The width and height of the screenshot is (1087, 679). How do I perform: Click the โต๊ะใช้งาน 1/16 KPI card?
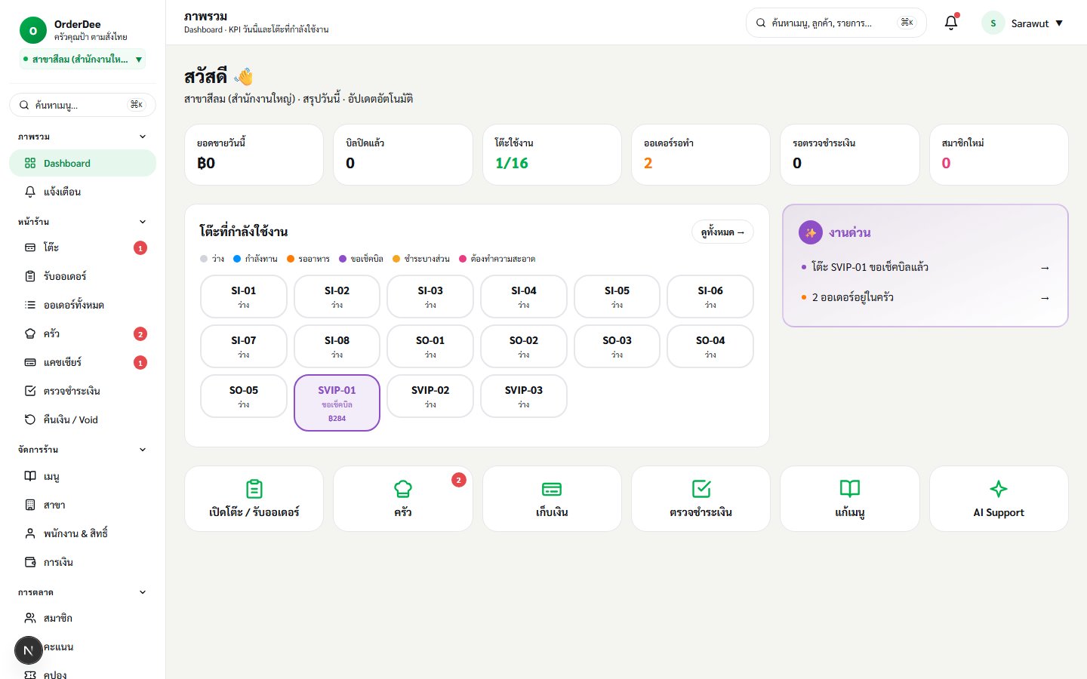(552, 155)
